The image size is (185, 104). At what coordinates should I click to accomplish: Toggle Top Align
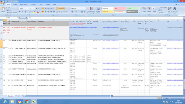(x=43, y=8)
